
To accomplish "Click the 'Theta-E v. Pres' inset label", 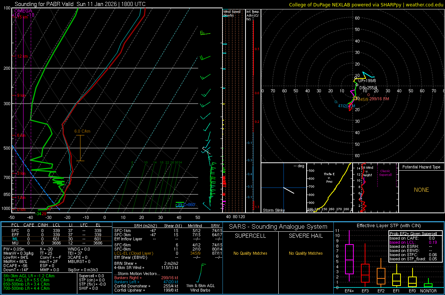I will [x=329, y=178].
